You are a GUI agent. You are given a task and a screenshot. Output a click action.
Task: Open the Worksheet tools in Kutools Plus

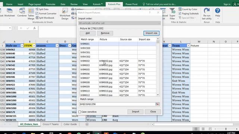9,14
